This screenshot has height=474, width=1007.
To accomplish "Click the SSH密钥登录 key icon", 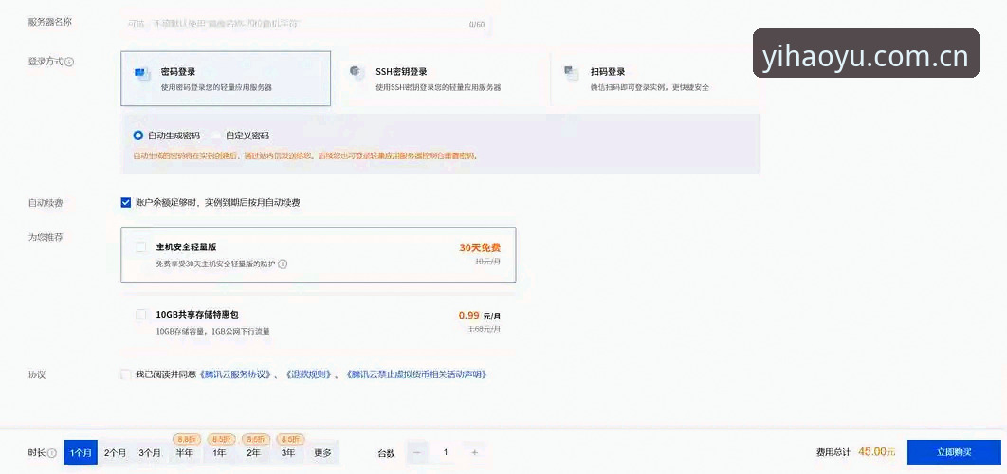I will click(357, 72).
